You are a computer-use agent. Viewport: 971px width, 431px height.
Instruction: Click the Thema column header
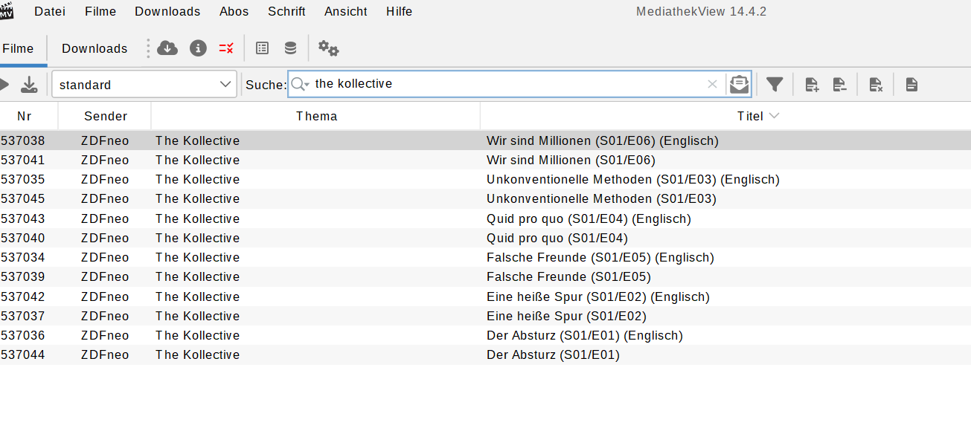coord(316,116)
